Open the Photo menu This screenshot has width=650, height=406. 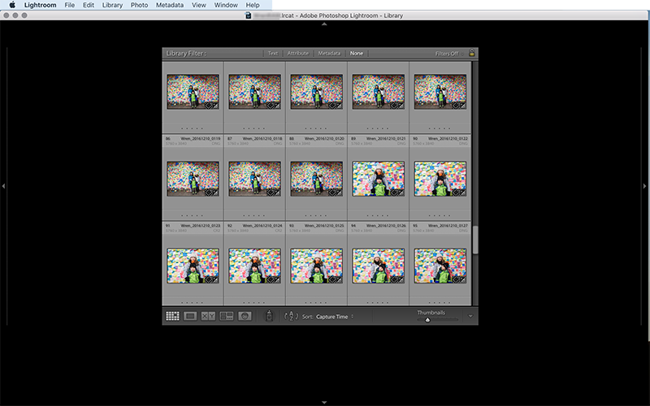point(139,5)
